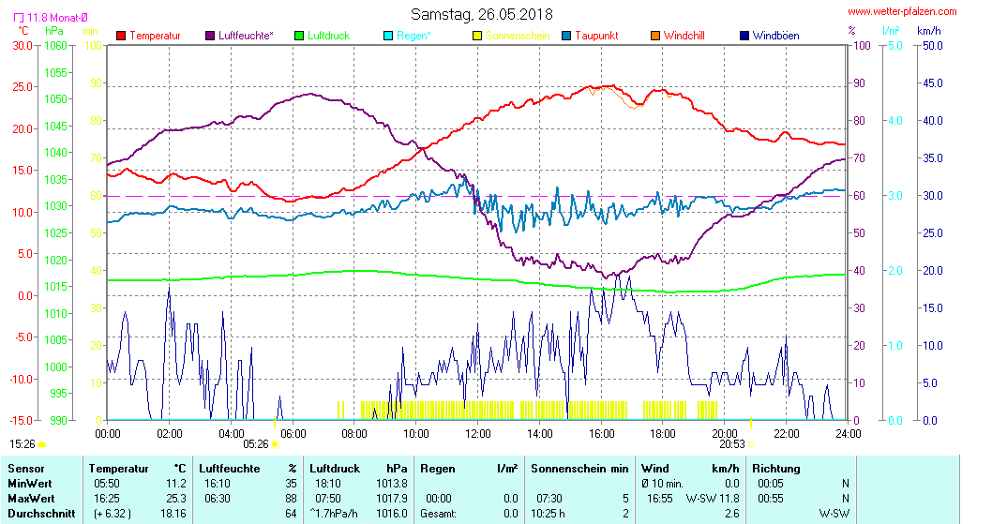Click the 1060 top value on hPa axis
The image size is (992, 524).
pos(55,46)
